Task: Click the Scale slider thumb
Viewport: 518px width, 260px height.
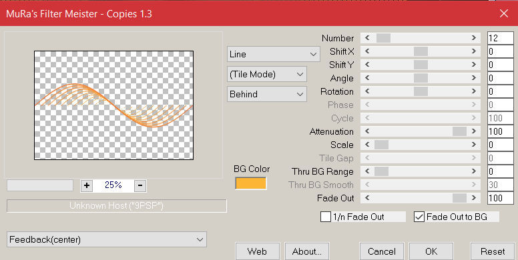Action: [382, 145]
